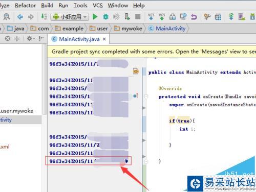Select the .xml file tree item

click(5, 147)
